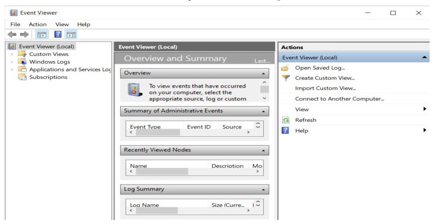Collapse the Log Summary section
Screen dimensions: 434x224
[x=263, y=189]
